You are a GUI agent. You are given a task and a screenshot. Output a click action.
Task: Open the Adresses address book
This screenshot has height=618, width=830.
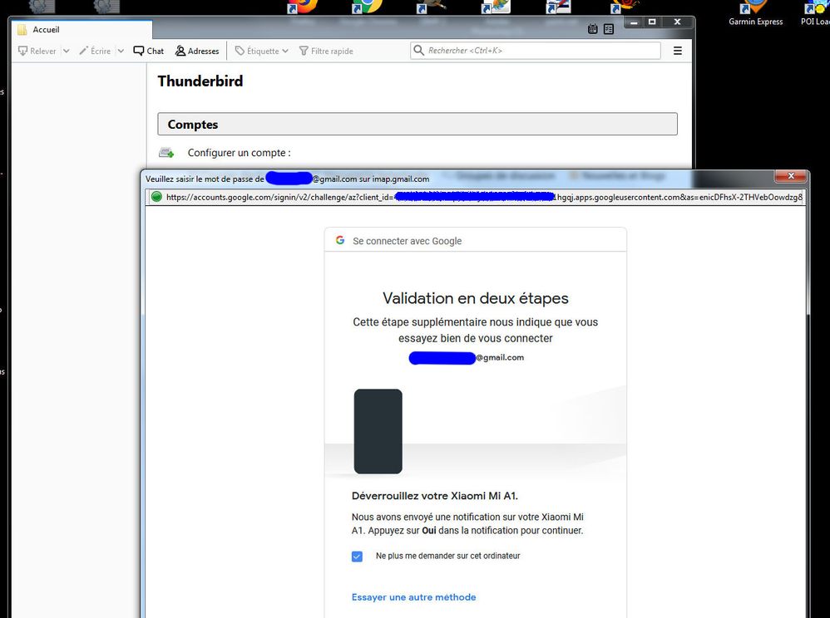[197, 51]
